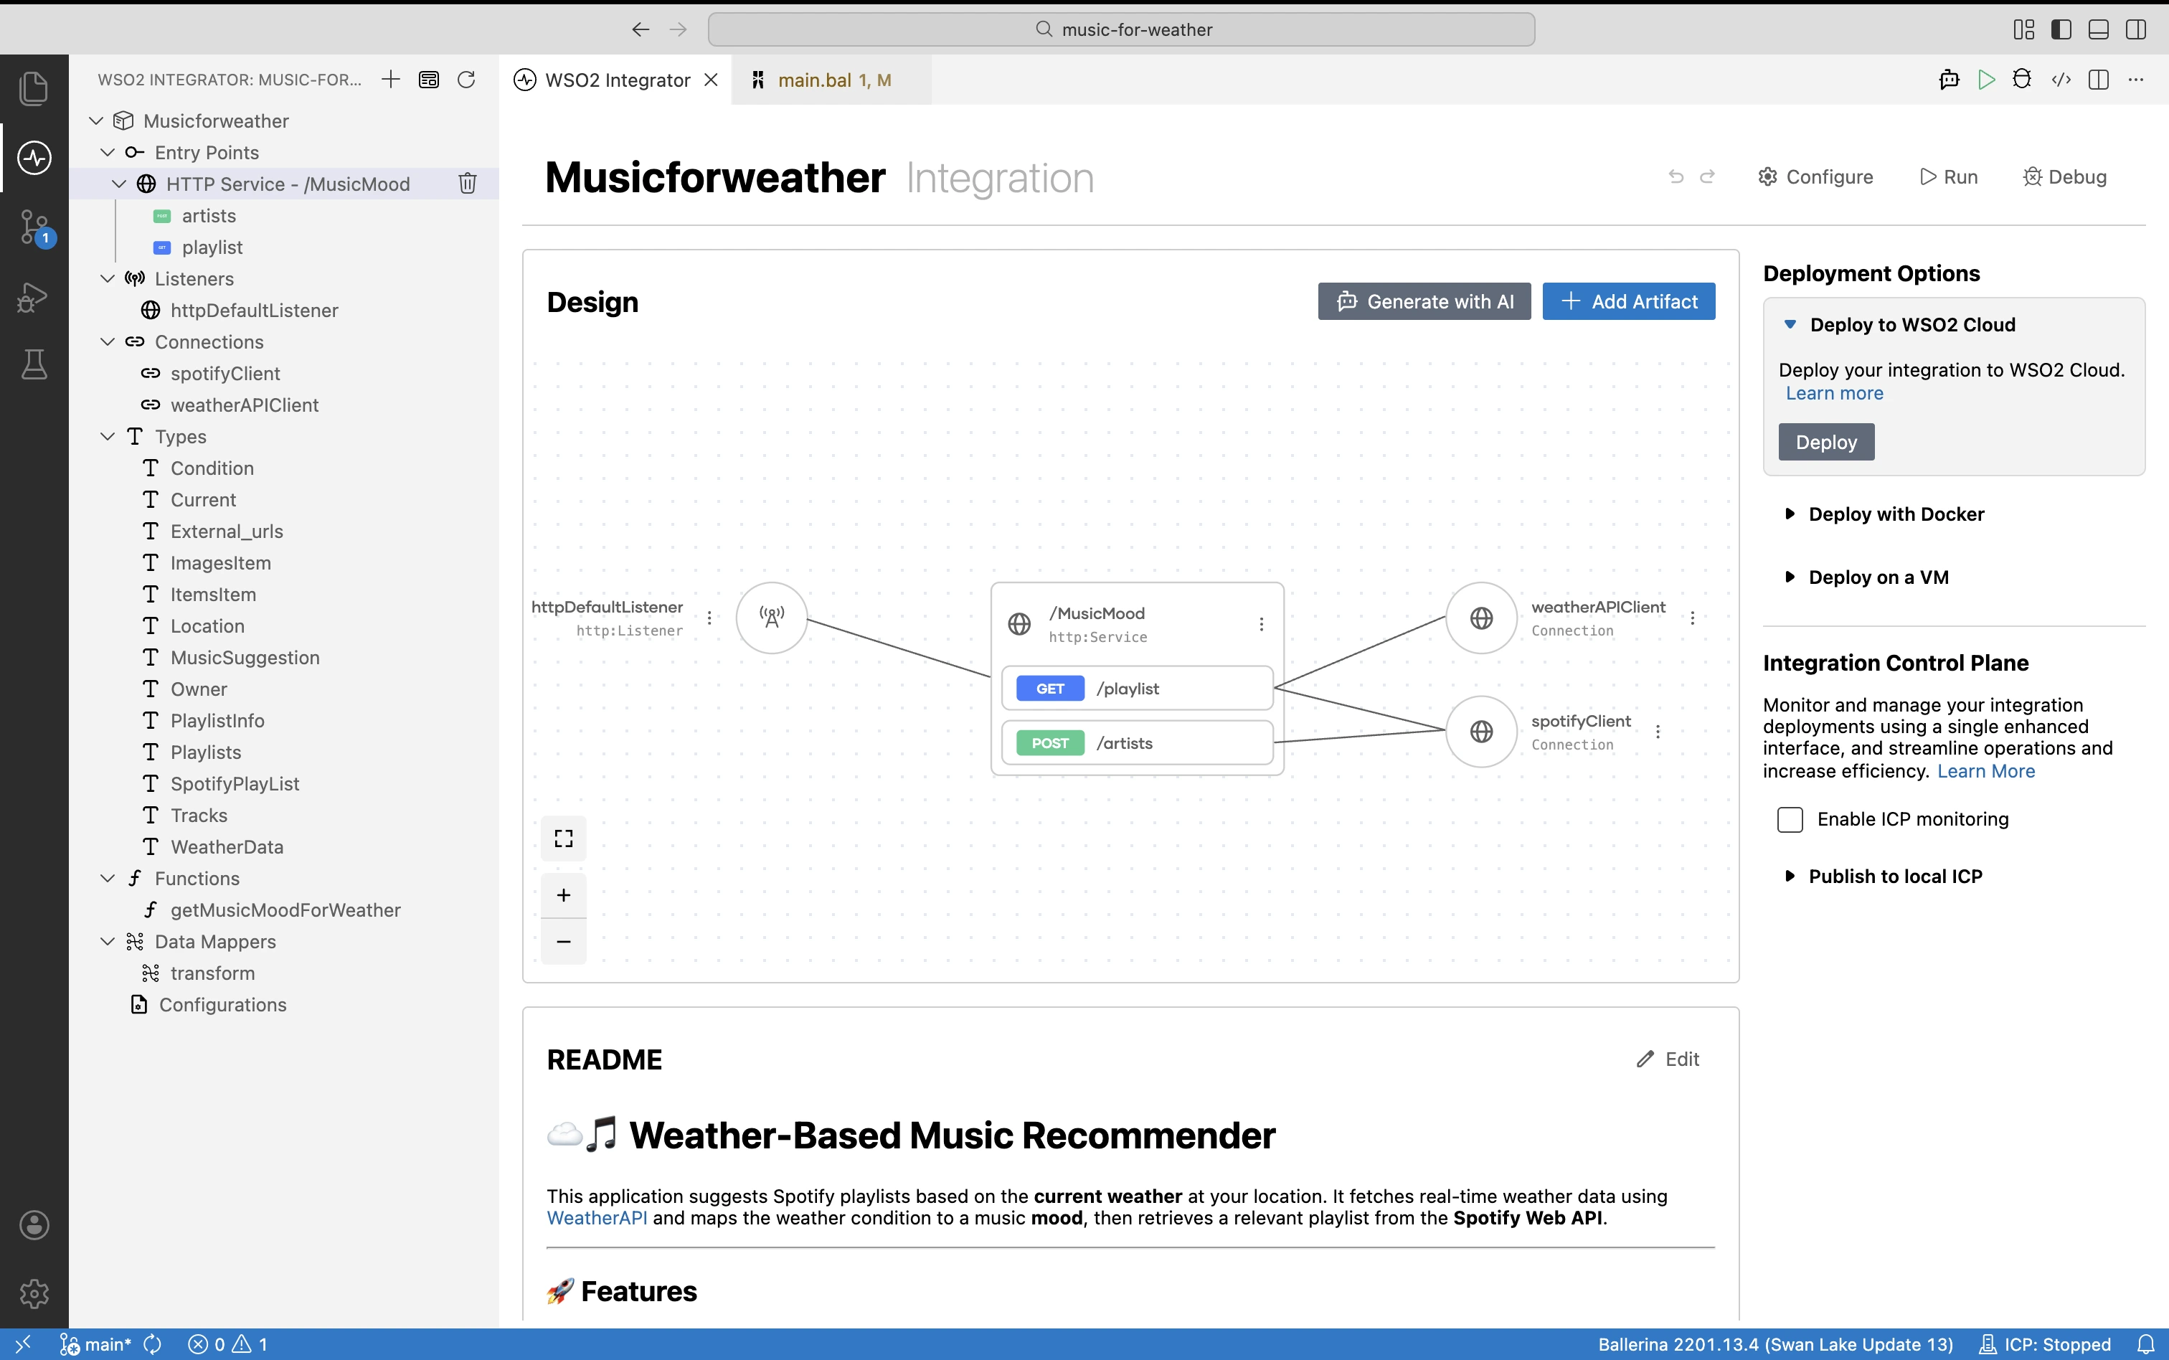This screenshot has height=1360, width=2169.
Task: Select GET /playlist resource in diagram
Action: point(1137,688)
